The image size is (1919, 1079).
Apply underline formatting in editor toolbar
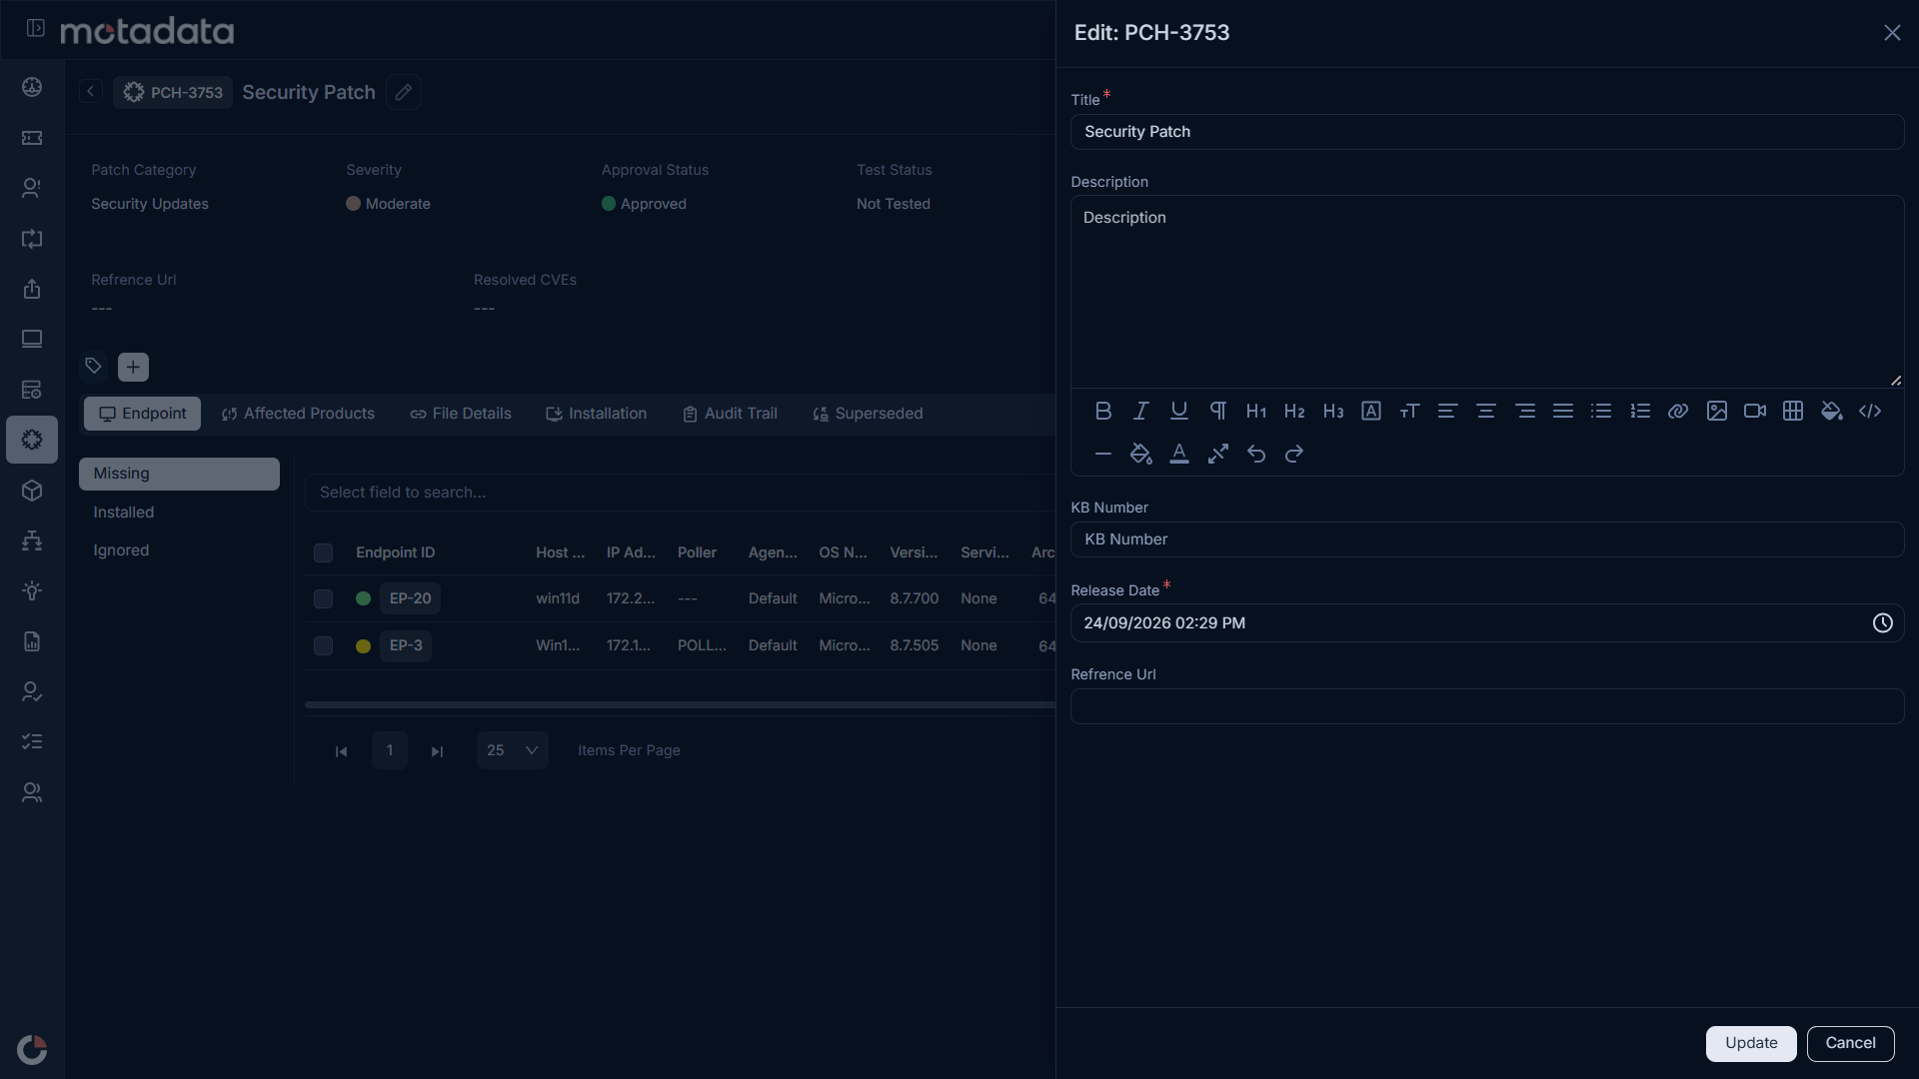click(1179, 411)
